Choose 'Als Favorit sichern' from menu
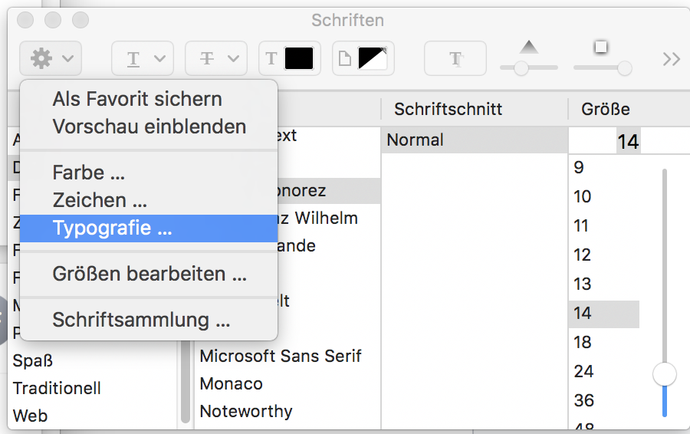This screenshot has height=434, width=690. tap(137, 99)
